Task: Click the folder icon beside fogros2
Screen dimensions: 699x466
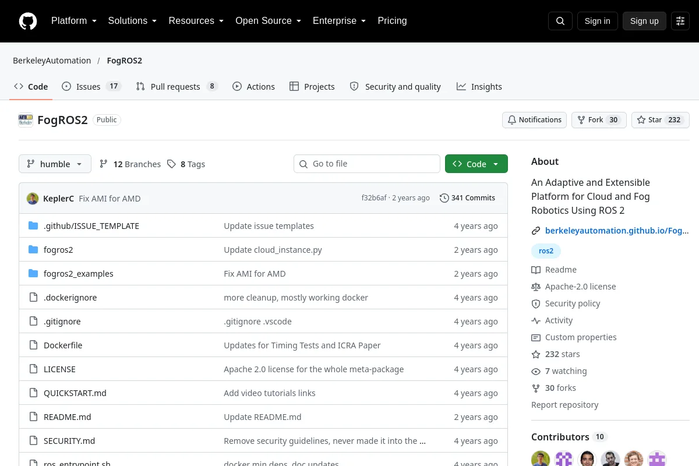Action: [x=33, y=249]
